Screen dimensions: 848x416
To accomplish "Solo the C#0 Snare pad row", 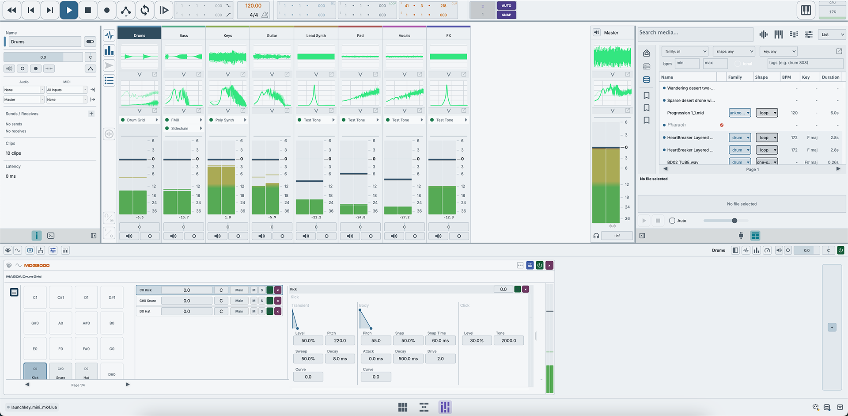I will [262, 301].
